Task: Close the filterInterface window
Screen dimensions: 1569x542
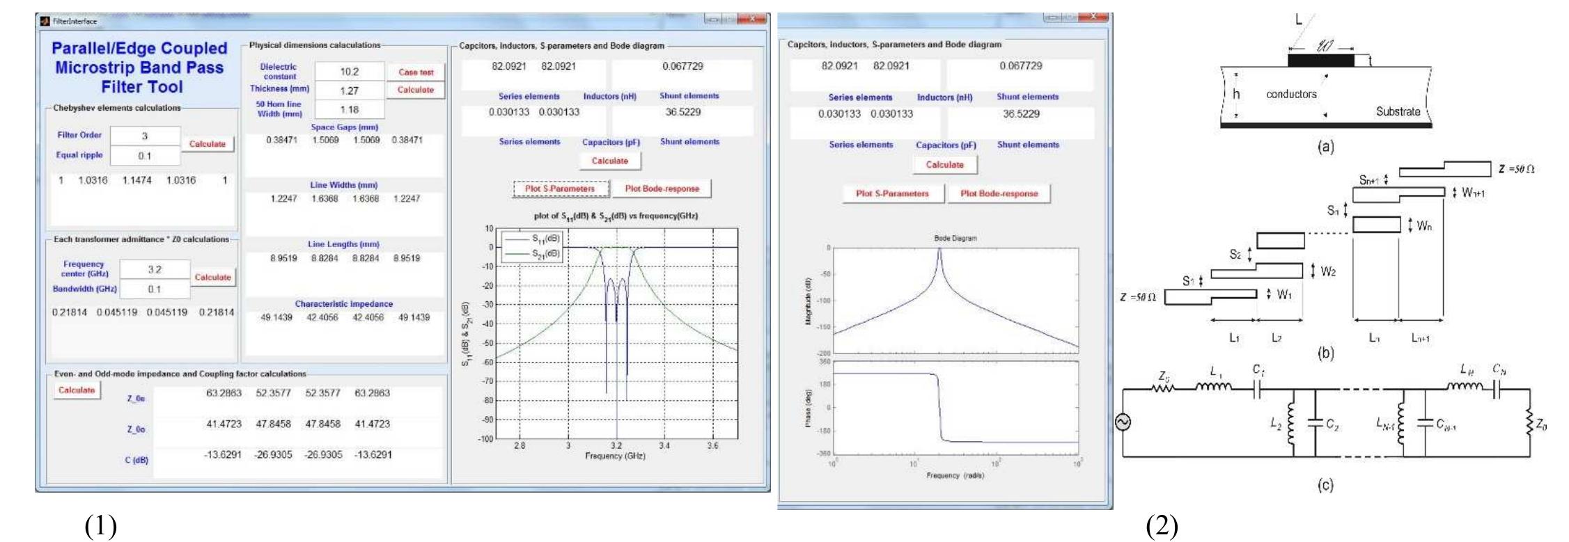Action: [x=751, y=20]
